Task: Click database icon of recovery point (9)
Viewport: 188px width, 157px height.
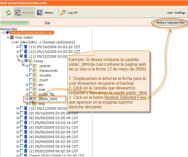Action: 26,113
